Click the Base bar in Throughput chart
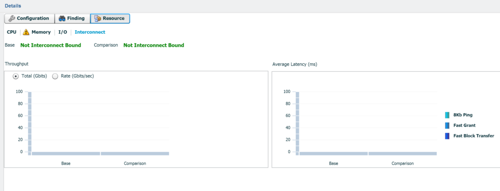 66,153
